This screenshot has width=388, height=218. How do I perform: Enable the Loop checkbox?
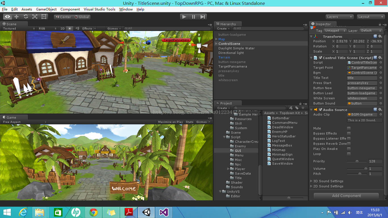pos(349,154)
